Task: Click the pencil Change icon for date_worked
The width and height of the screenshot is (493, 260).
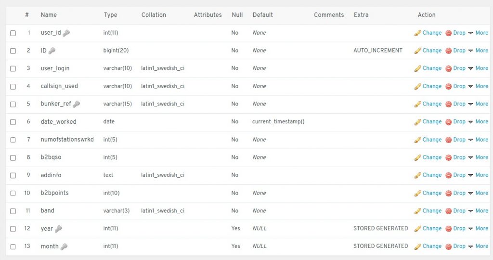Action: (417, 122)
